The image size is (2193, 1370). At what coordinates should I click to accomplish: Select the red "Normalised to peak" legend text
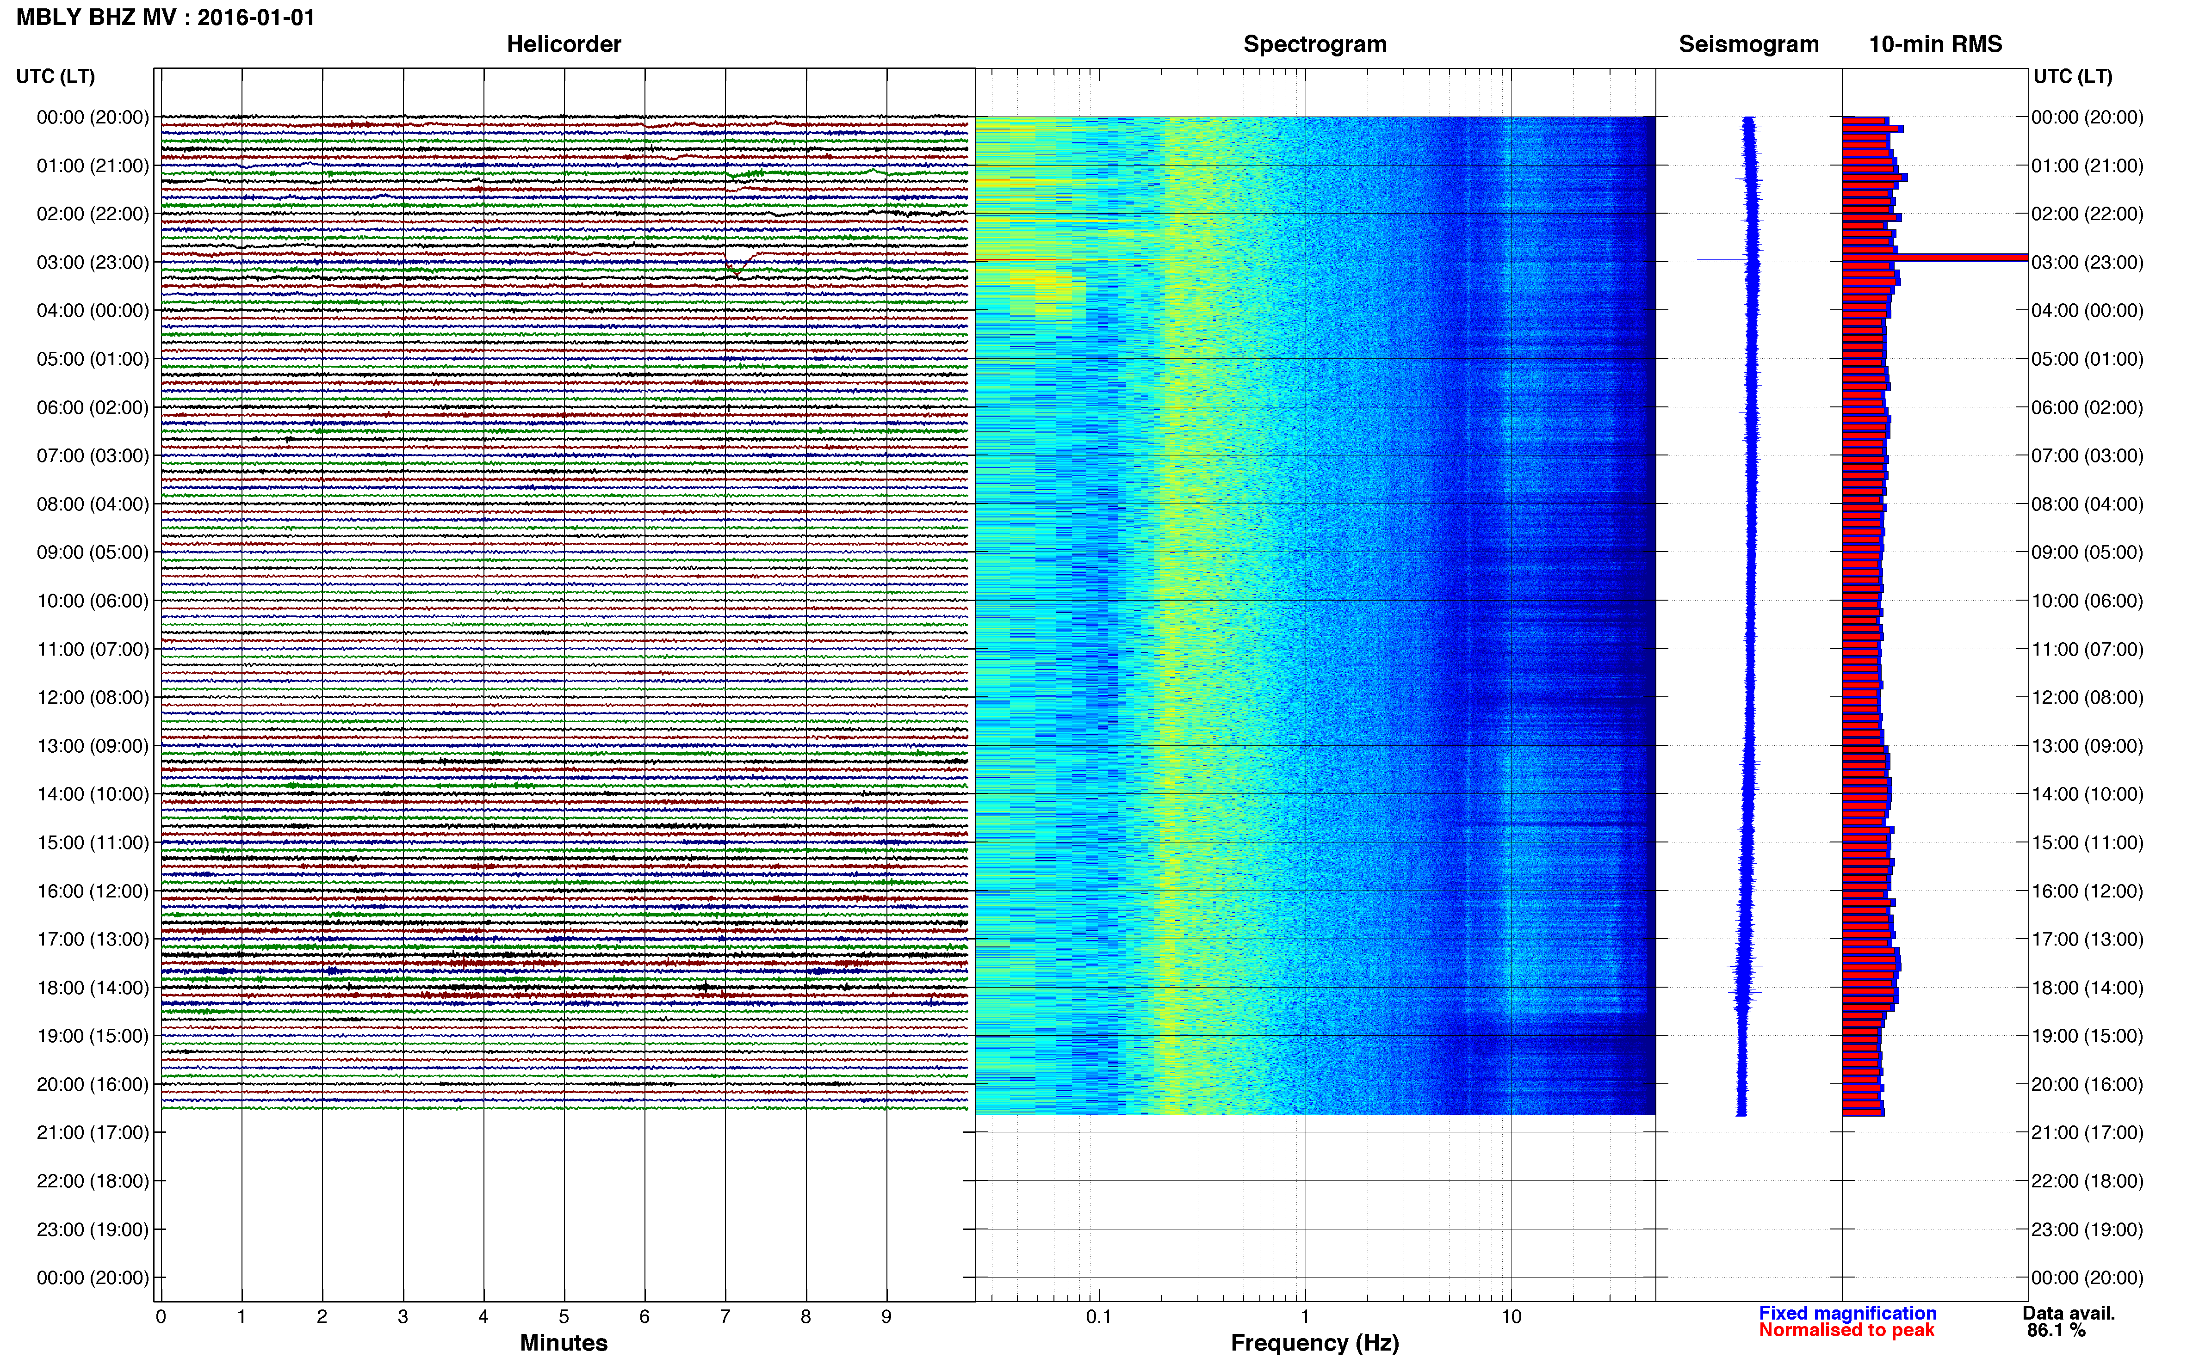tap(1846, 1330)
